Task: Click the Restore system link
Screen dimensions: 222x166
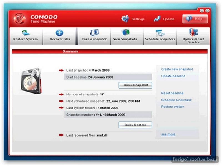Action: click(x=173, y=107)
